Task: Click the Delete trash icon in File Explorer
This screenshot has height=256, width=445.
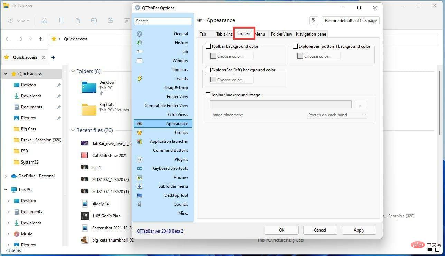Action: click(127, 21)
